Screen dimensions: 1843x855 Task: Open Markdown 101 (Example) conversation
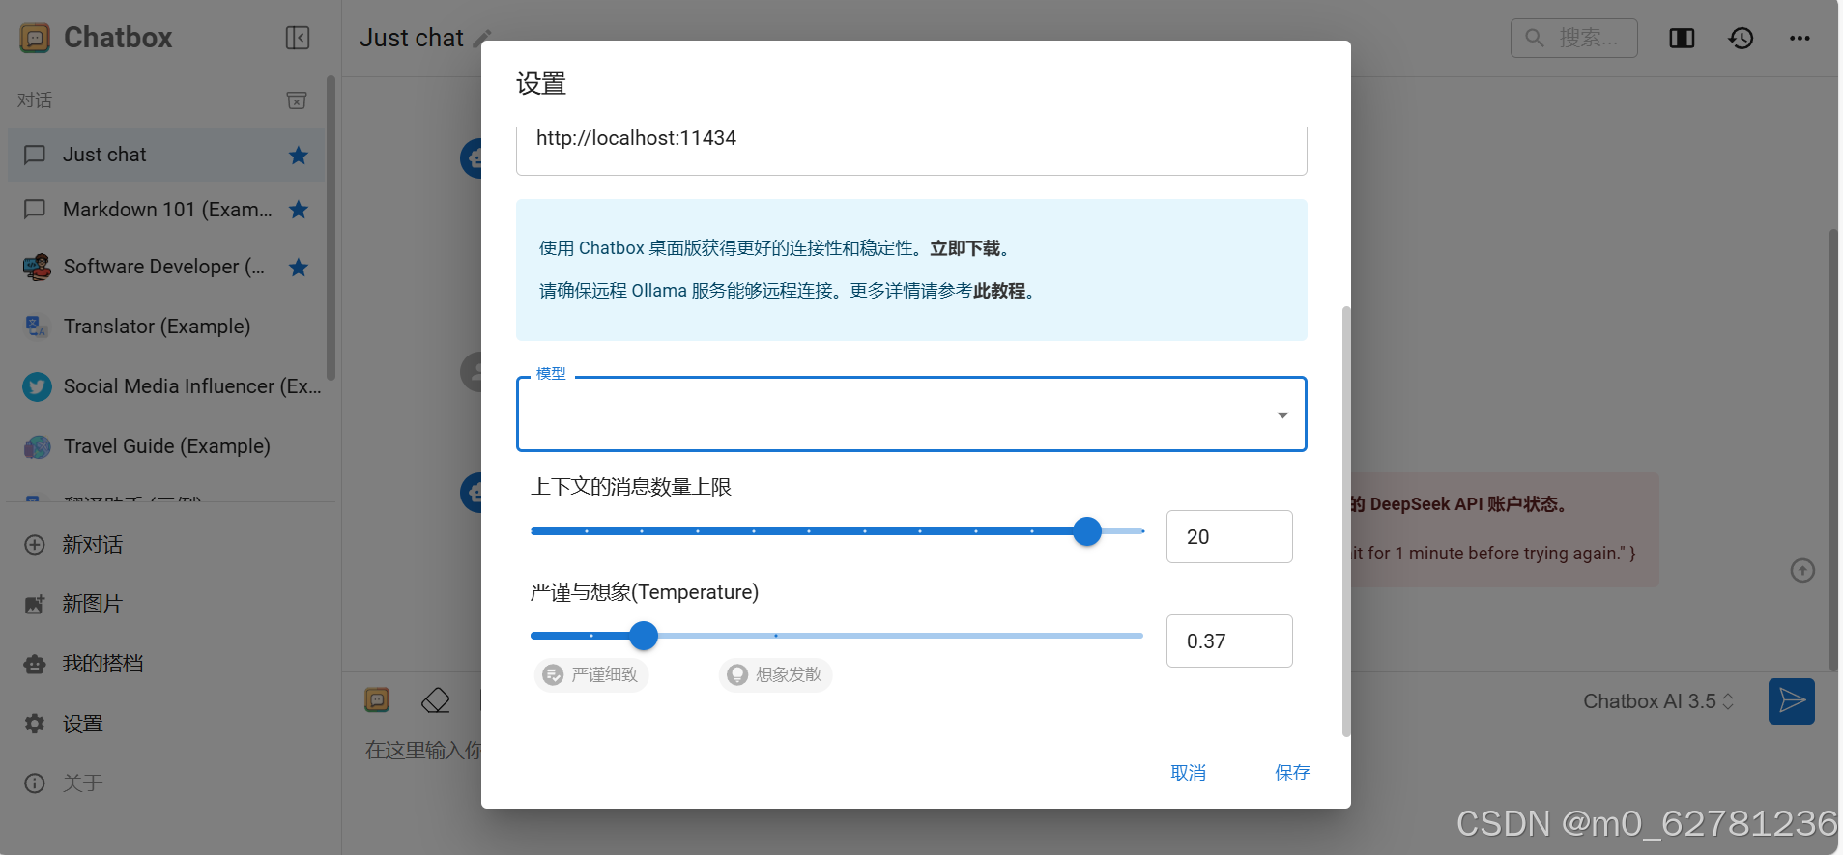pos(166,210)
